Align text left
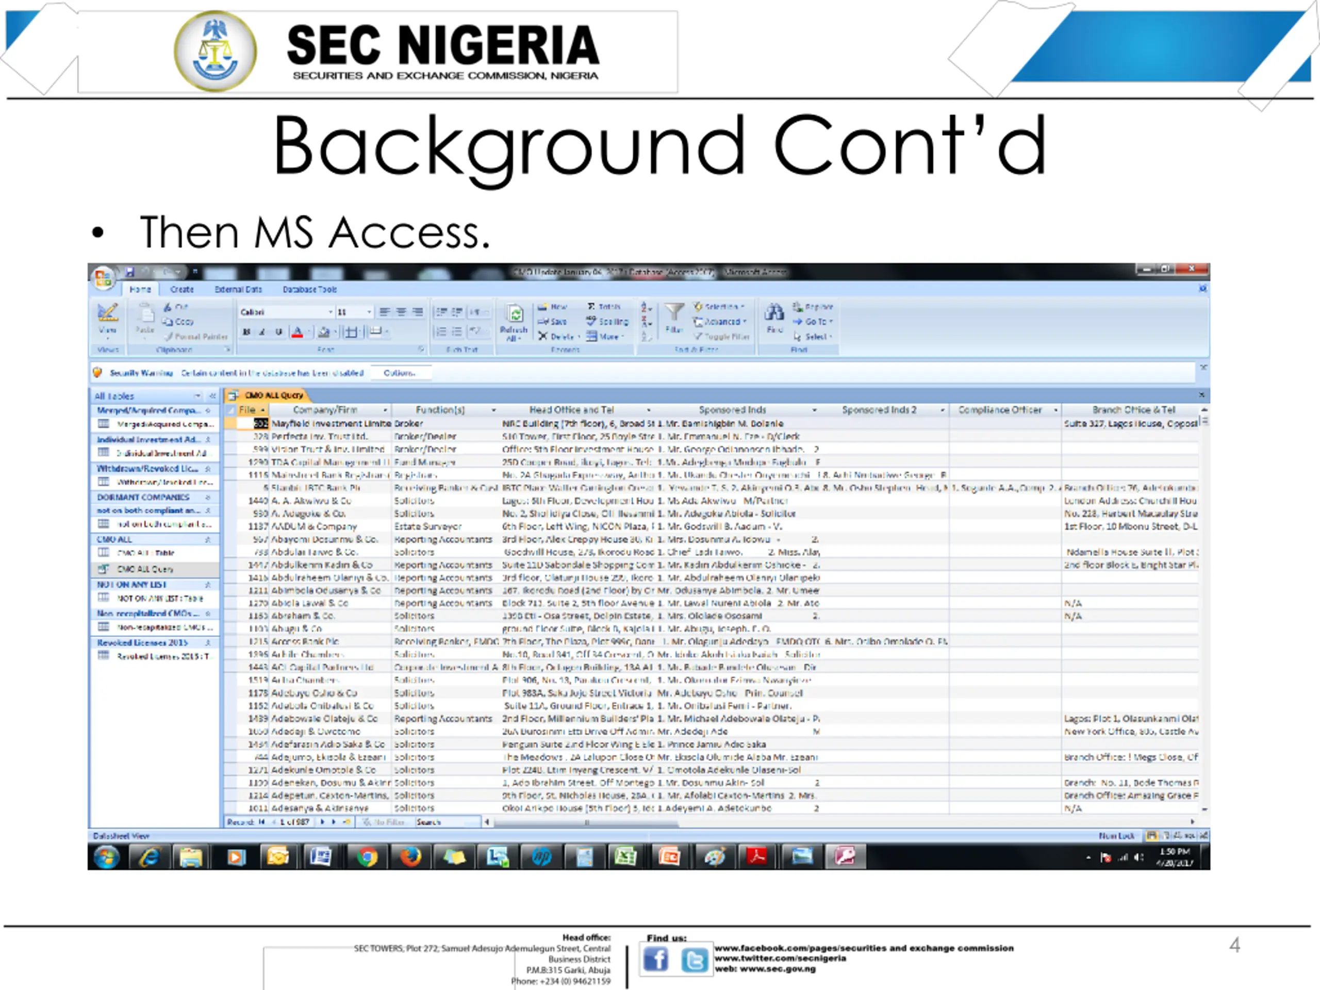 (x=385, y=312)
